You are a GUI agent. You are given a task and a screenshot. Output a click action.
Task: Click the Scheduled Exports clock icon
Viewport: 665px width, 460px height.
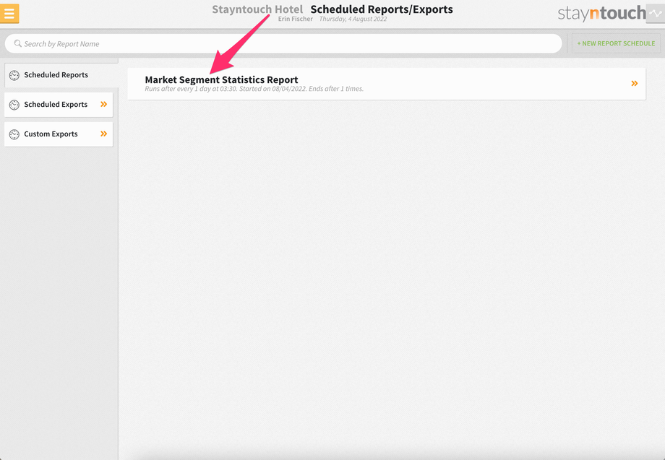coord(14,105)
